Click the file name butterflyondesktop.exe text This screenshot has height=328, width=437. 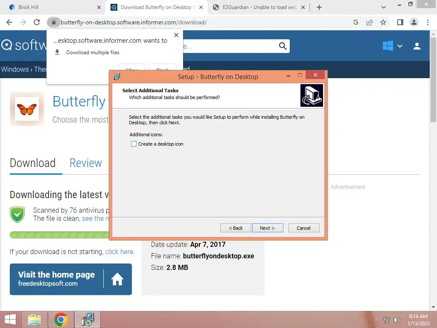[x=218, y=256]
